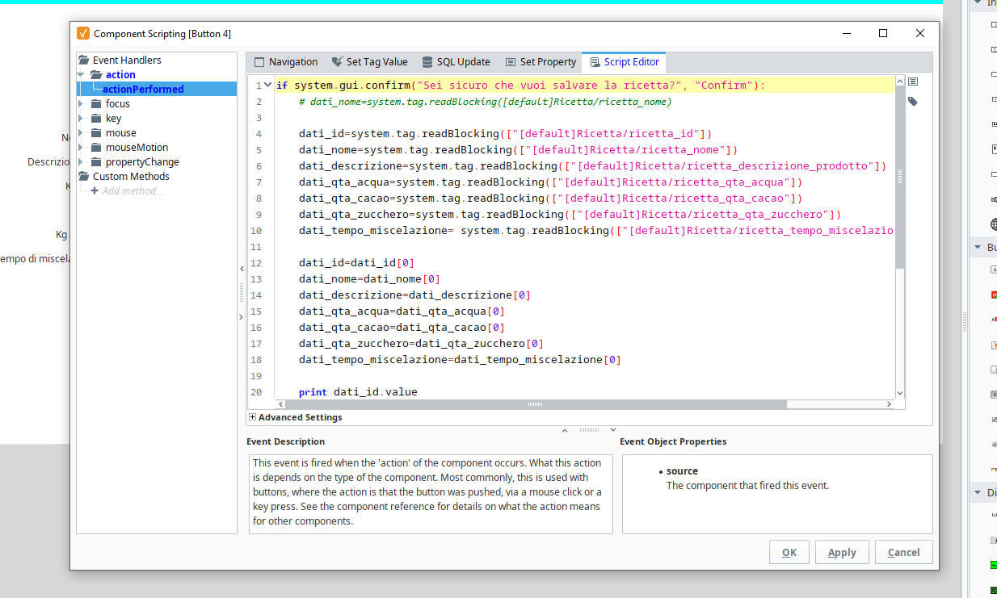This screenshot has height=598, width=997.
Task: Click the dati_qta_cacao=dati_qta_cacao[0] line
Action: (x=402, y=328)
